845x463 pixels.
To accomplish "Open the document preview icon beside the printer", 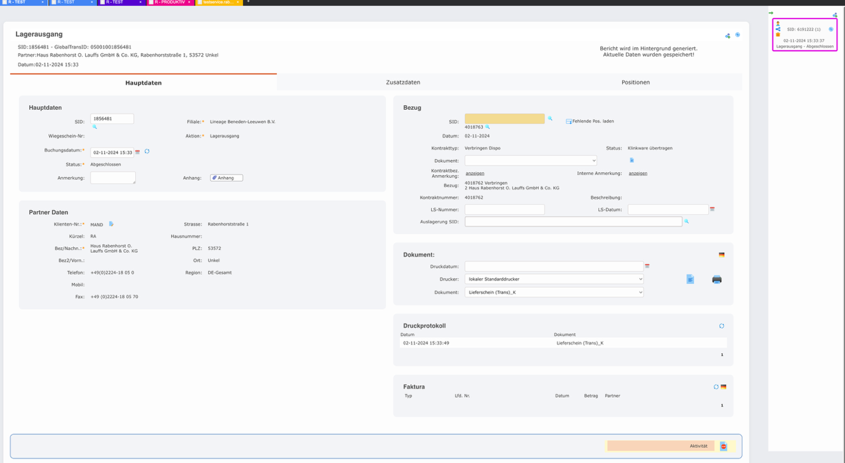I will (x=690, y=279).
